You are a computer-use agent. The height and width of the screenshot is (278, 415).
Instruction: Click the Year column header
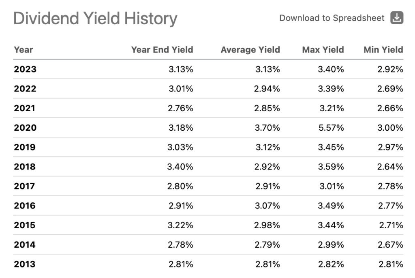click(x=24, y=50)
